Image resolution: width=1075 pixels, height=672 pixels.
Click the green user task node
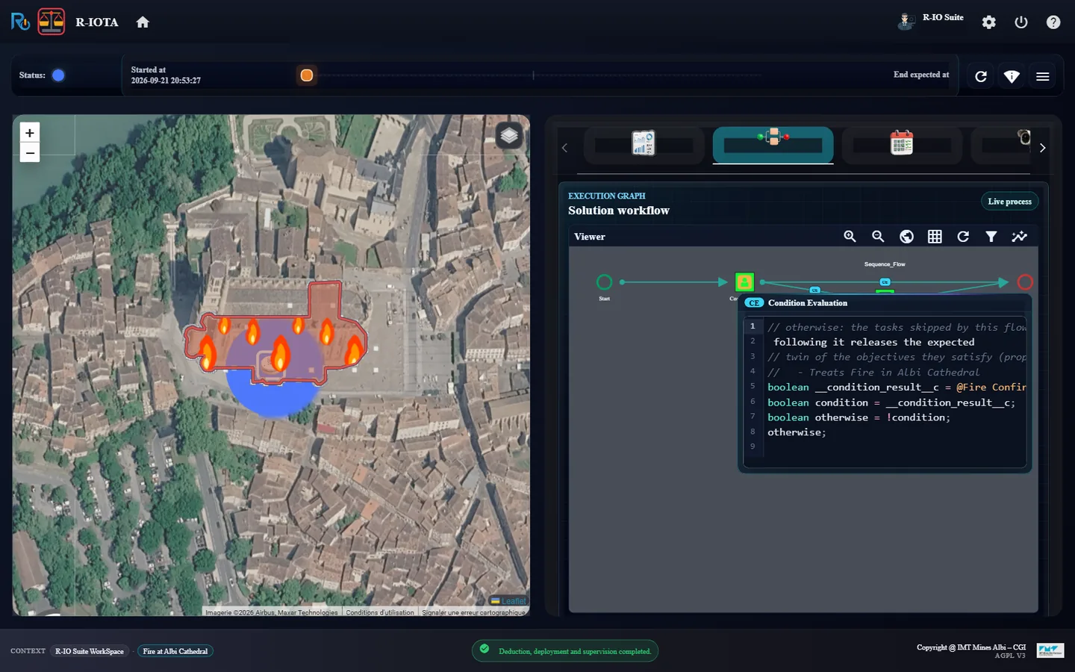(744, 282)
